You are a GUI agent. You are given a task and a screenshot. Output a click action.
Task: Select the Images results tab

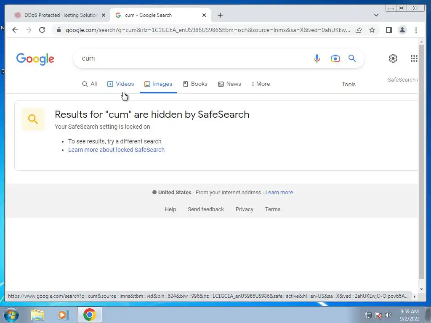(x=158, y=84)
